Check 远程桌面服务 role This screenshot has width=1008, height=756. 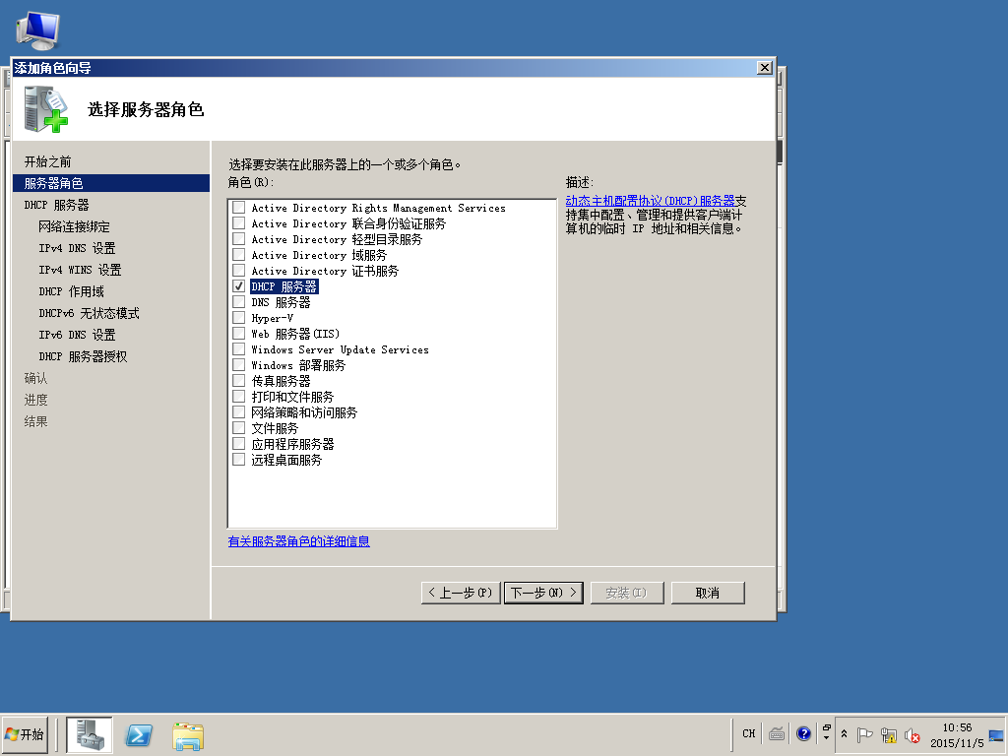point(238,460)
